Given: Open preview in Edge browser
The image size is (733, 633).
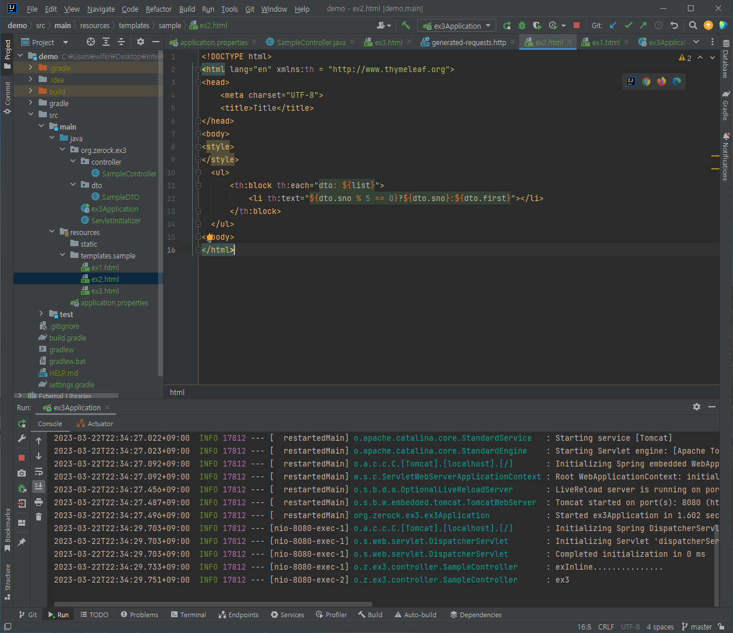Looking at the screenshot, I should click(x=677, y=81).
